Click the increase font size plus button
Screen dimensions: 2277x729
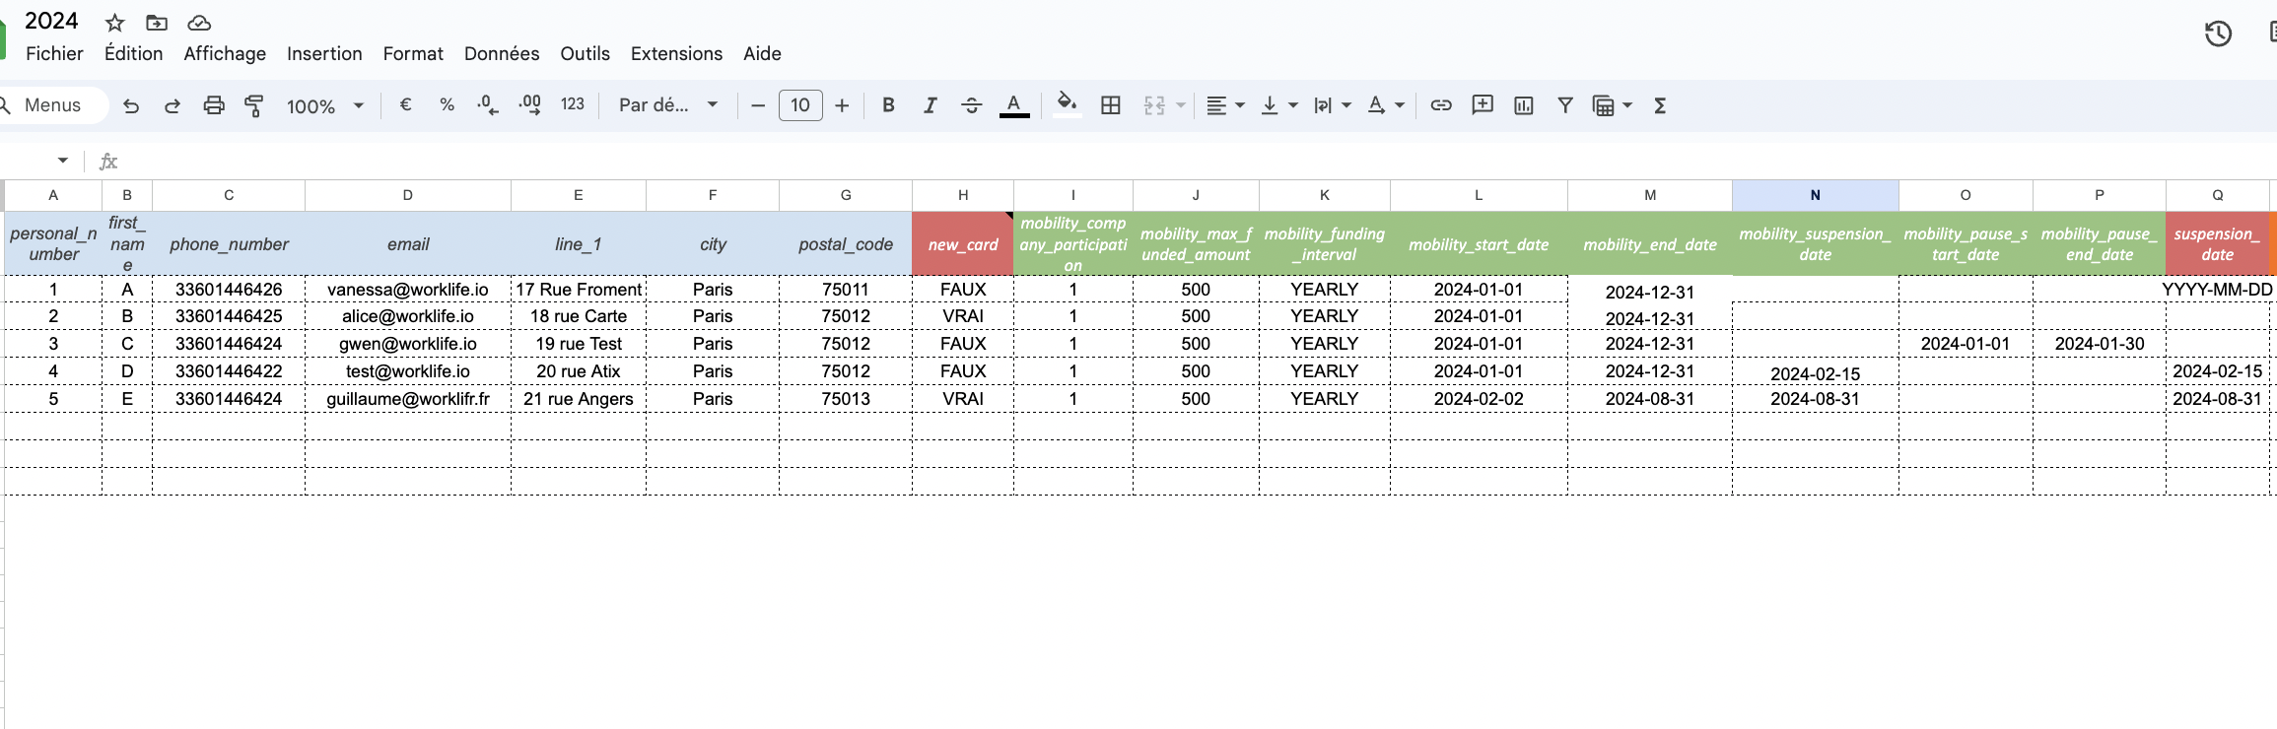coord(842,105)
